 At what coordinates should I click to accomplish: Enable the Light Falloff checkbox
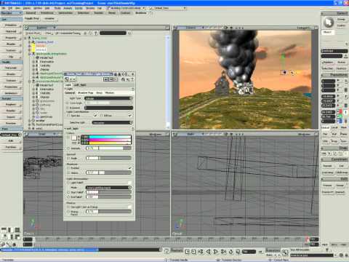(x=129, y=183)
